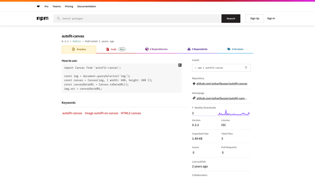This screenshot has width=315, height=177.
Task: Select the 'image autofit on canvas' keyword
Action: coord(102,113)
